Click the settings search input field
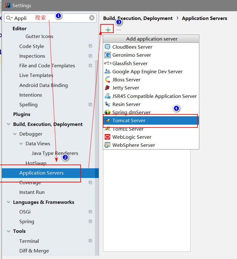 tap(50, 18)
